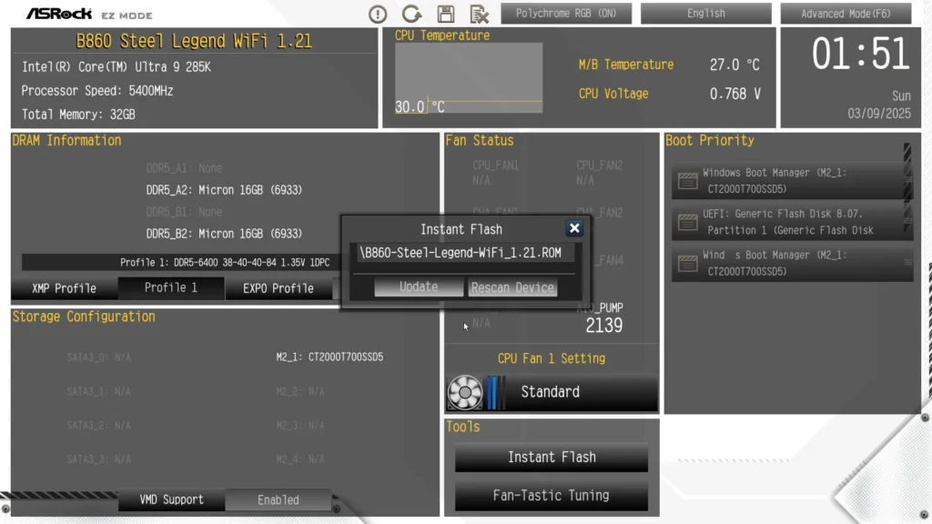This screenshot has width=932, height=524.
Task: Open Fan-Tastic Tuning tool
Action: pos(552,496)
